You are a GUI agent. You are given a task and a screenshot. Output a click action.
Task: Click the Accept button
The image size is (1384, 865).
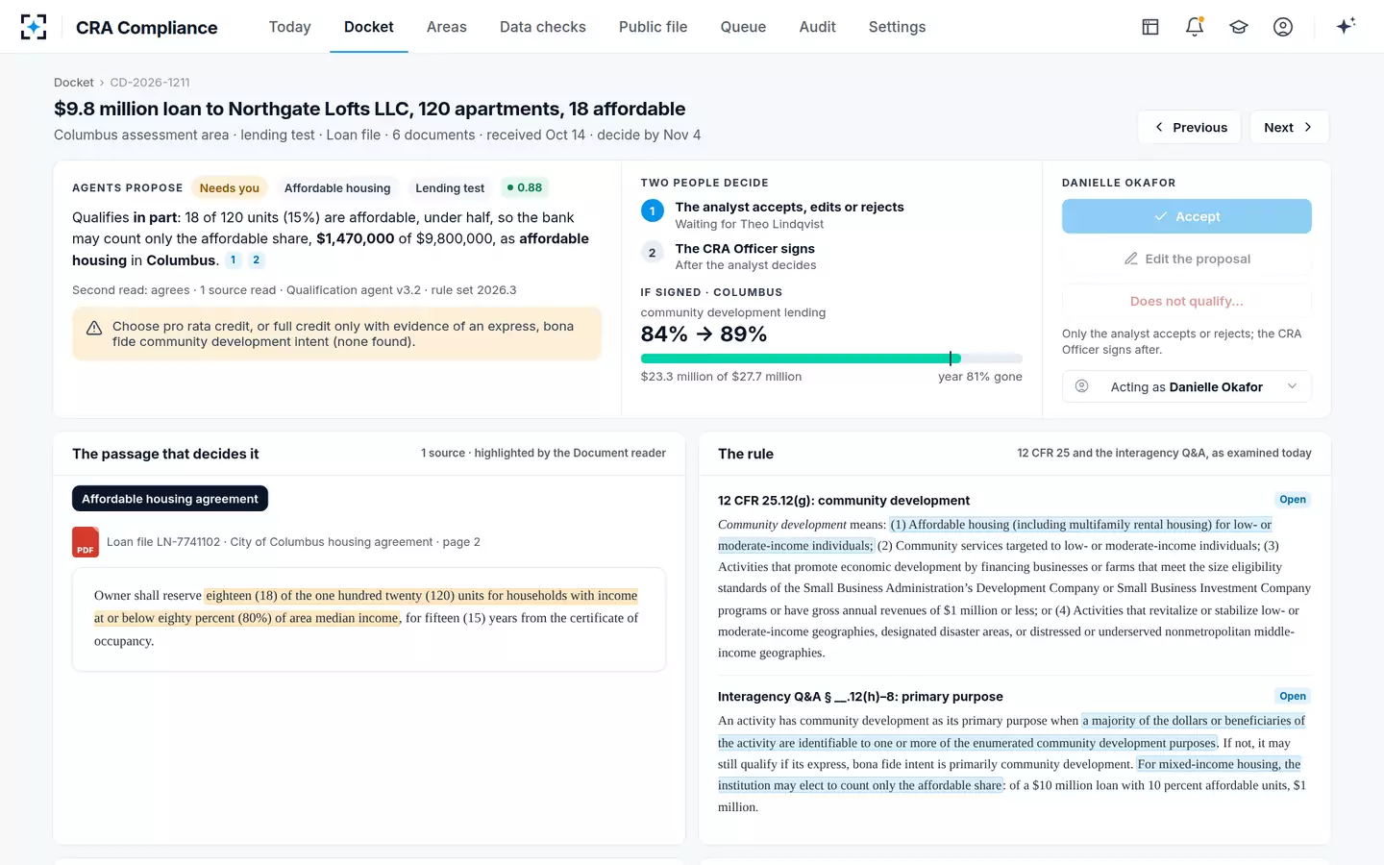click(1187, 216)
